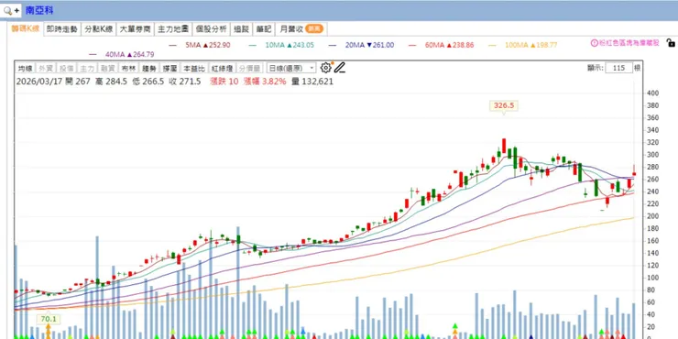Switch to 即時走勢 tab
The height and width of the screenshot is (339, 678).
pos(62,29)
